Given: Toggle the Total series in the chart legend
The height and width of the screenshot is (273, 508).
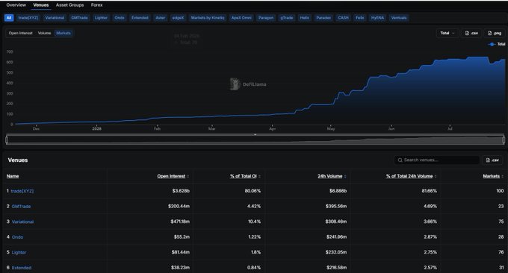Looking at the screenshot, I should pos(497,44).
